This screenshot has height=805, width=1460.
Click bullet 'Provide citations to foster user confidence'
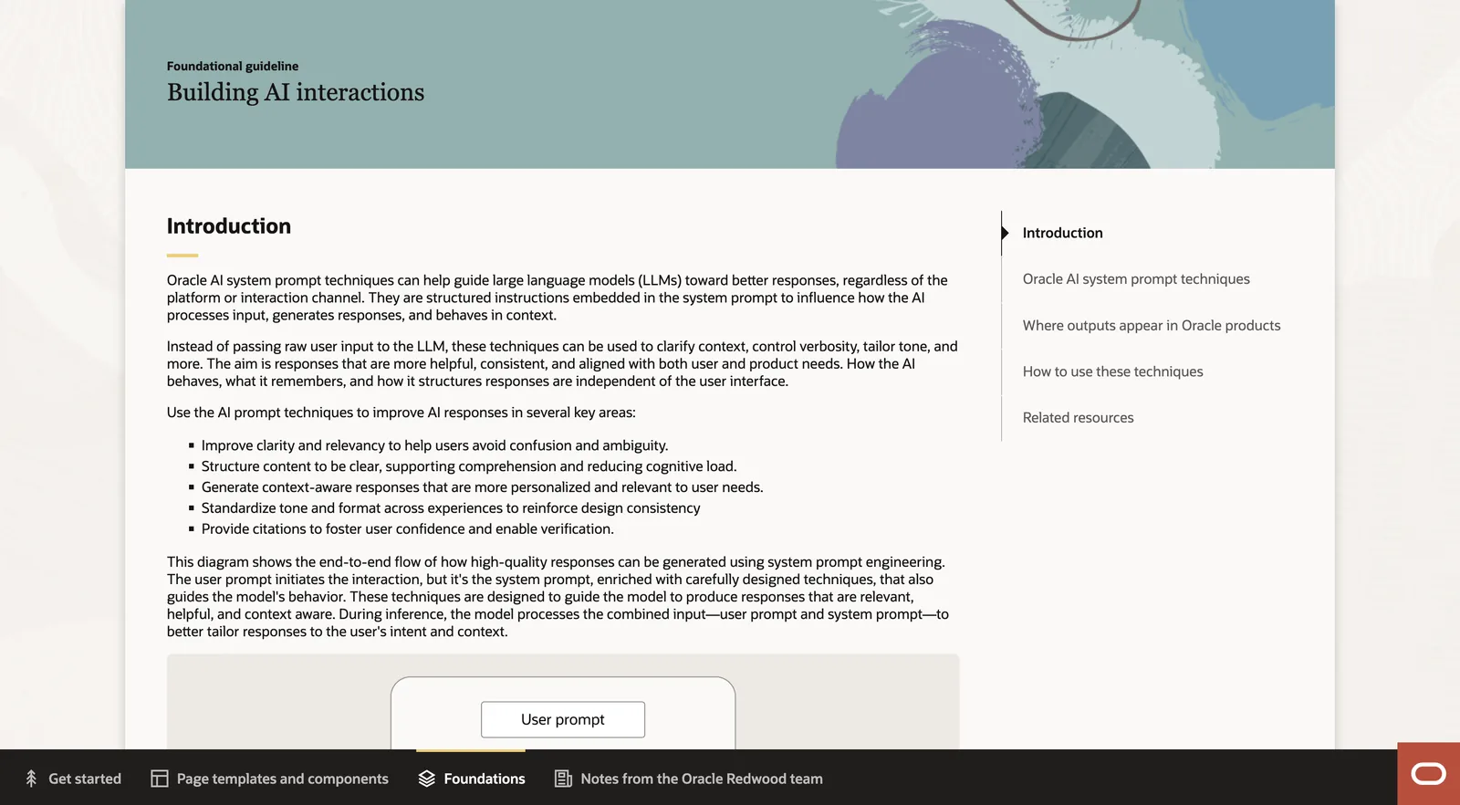click(408, 529)
